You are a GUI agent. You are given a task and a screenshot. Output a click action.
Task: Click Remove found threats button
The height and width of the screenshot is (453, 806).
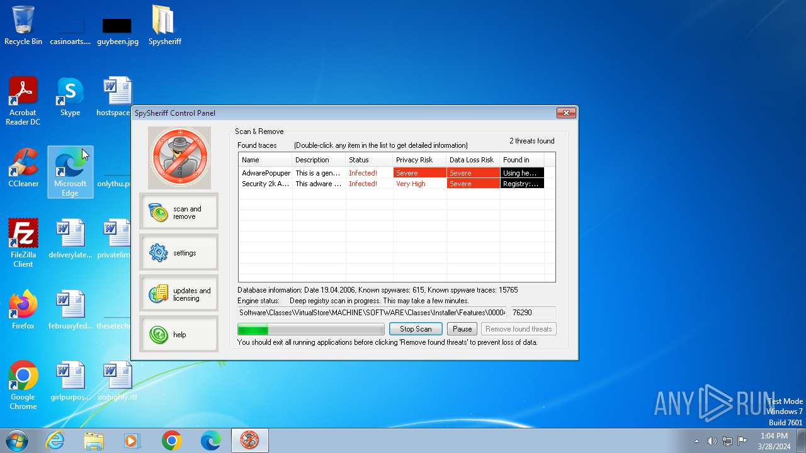coord(519,329)
